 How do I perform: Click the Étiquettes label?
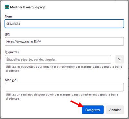[x=12, y=52]
